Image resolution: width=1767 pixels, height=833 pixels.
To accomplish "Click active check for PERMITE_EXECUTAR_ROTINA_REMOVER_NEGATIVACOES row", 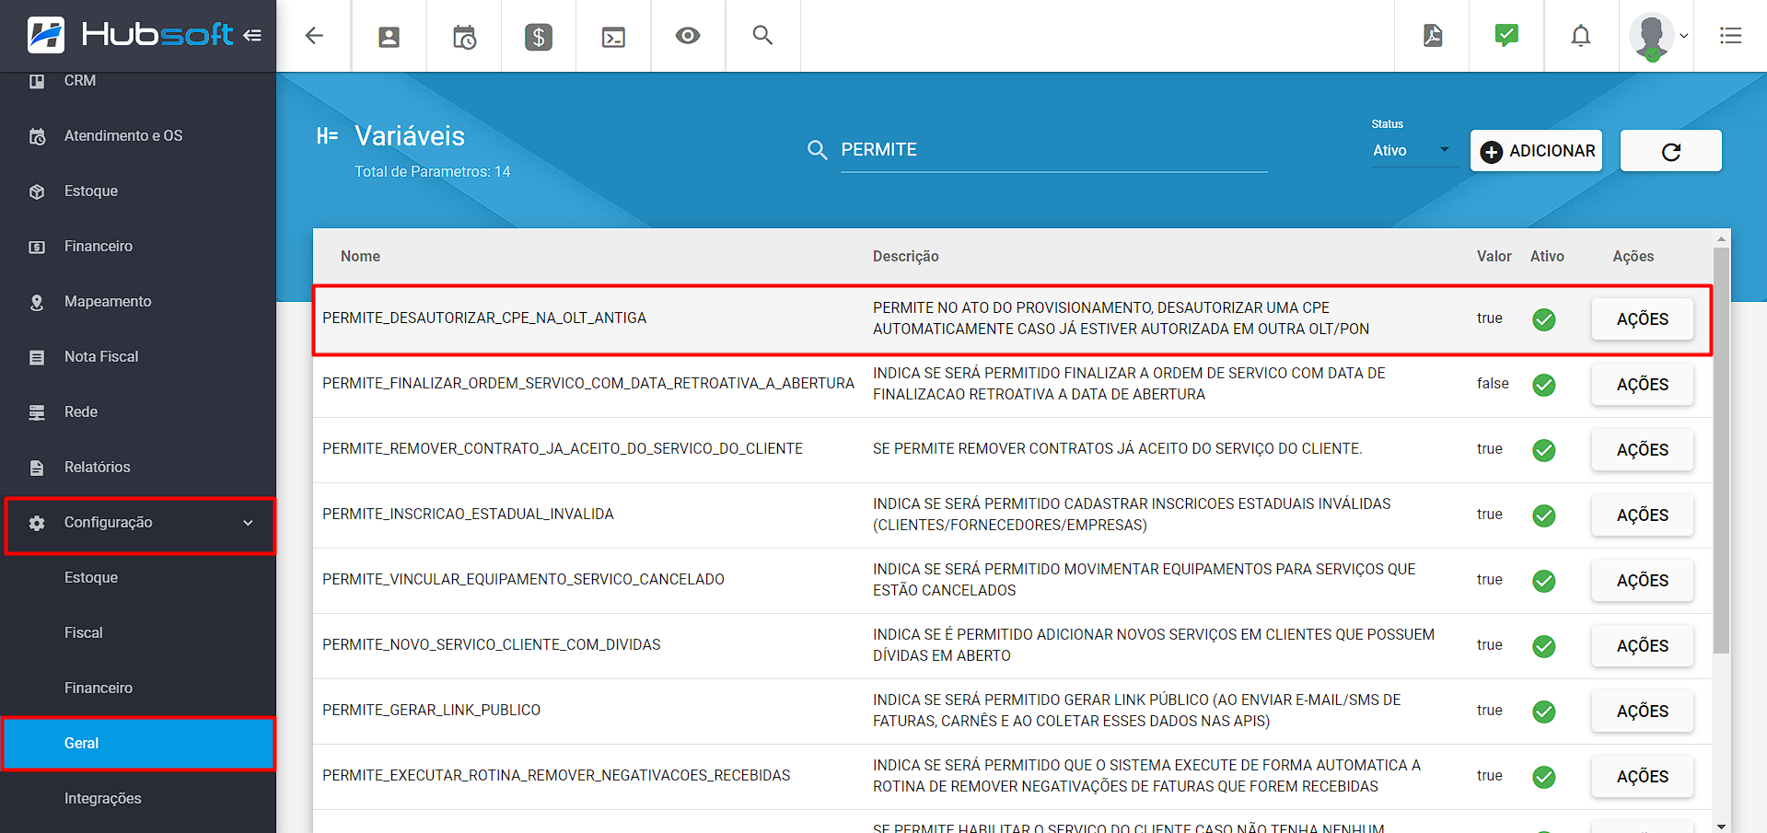I will click(x=1544, y=777).
